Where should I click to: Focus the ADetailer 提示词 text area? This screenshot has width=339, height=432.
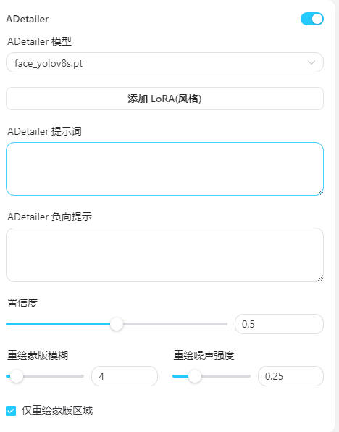click(x=164, y=169)
